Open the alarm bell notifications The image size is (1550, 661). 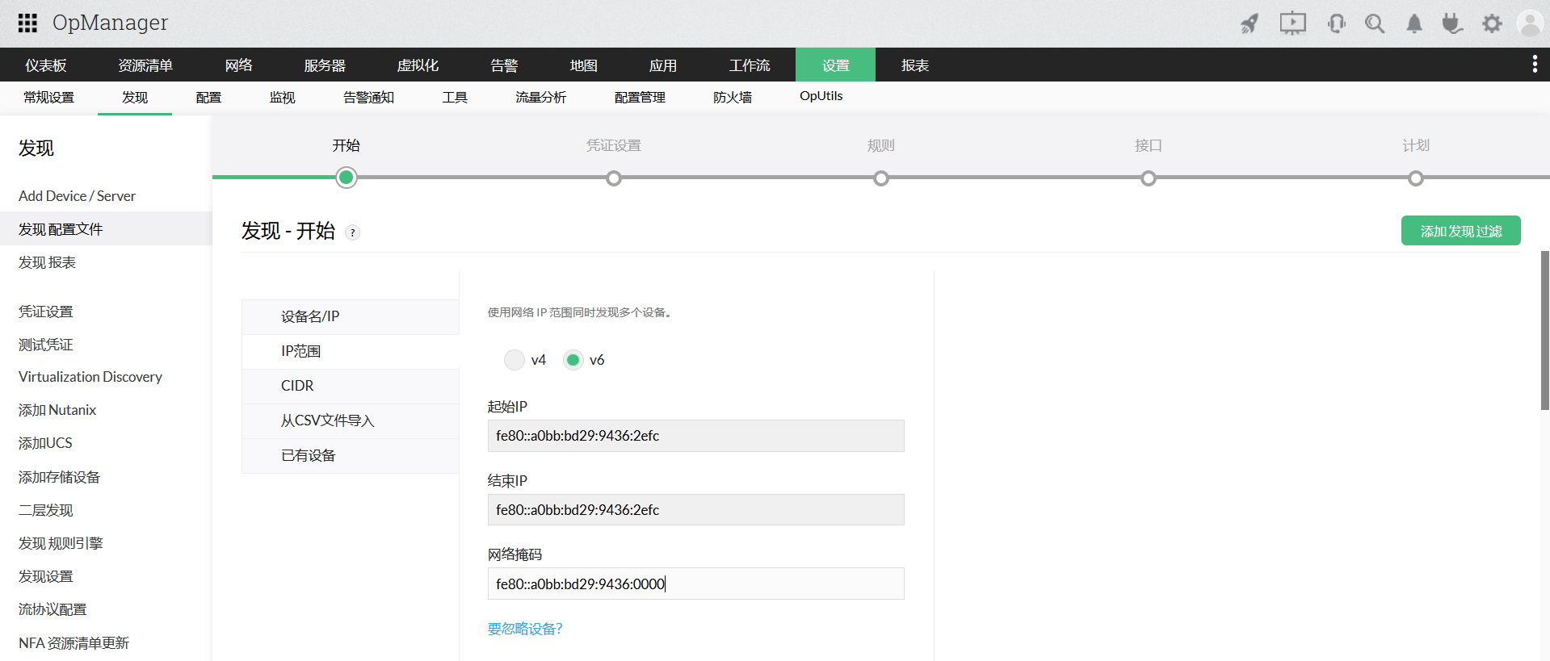[x=1414, y=23]
